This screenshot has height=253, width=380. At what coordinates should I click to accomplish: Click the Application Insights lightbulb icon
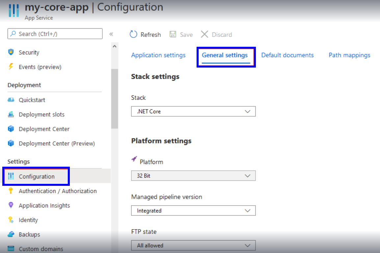coord(11,205)
